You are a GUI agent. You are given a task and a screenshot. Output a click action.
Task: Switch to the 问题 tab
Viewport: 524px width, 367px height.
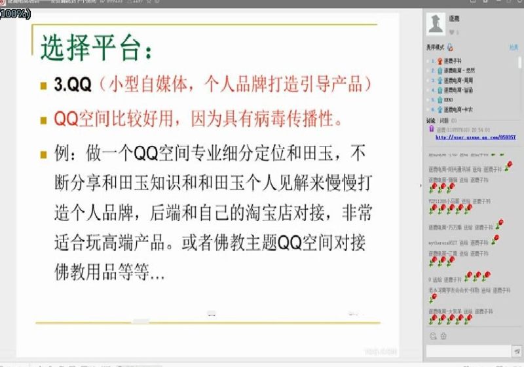click(x=444, y=120)
